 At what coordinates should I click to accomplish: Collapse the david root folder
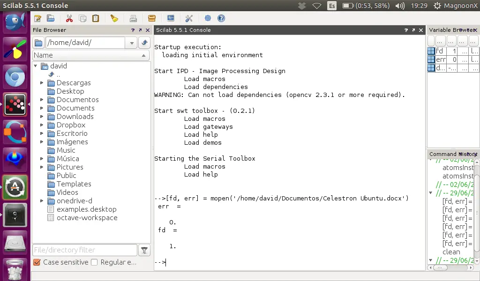click(36, 66)
